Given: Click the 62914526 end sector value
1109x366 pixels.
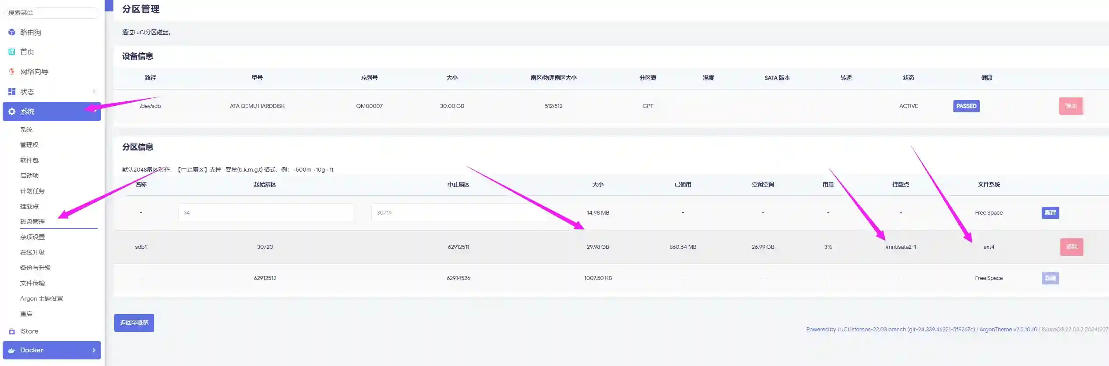Looking at the screenshot, I should click(458, 278).
